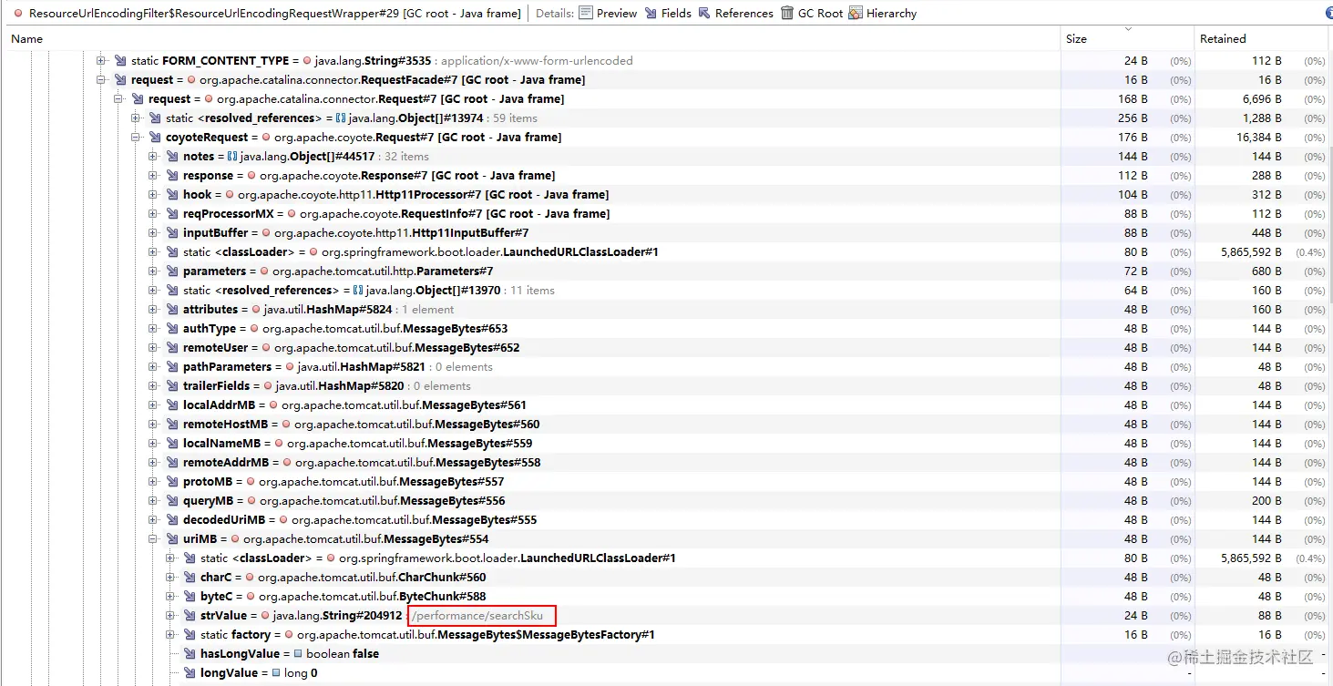Image resolution: width=1333 pixels, height=686 pixels.
Task: Click the field icon of pathParameters row
Action: click(x=172, y=367)
